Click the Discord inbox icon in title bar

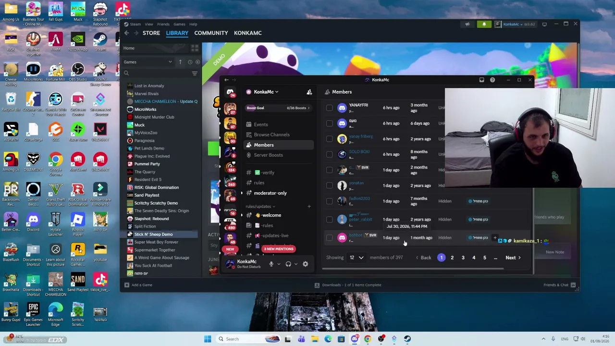[481, 80]
